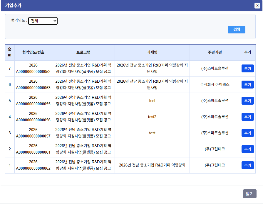The image size is (263, 204).
Task: Click agreement number A000000000000062
Action: click(x=33, y=168)
